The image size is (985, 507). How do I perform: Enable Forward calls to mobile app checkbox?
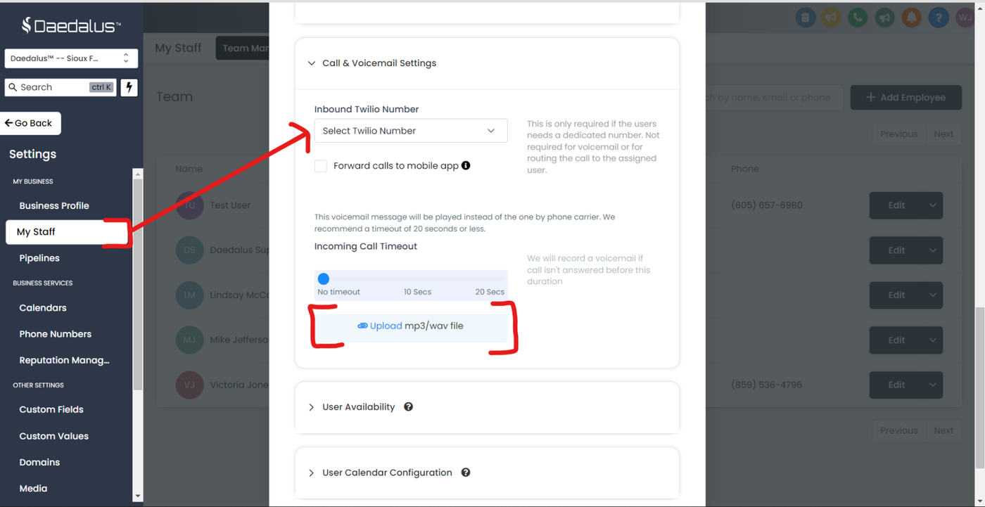pyautogui.click(x=321, y=166)
